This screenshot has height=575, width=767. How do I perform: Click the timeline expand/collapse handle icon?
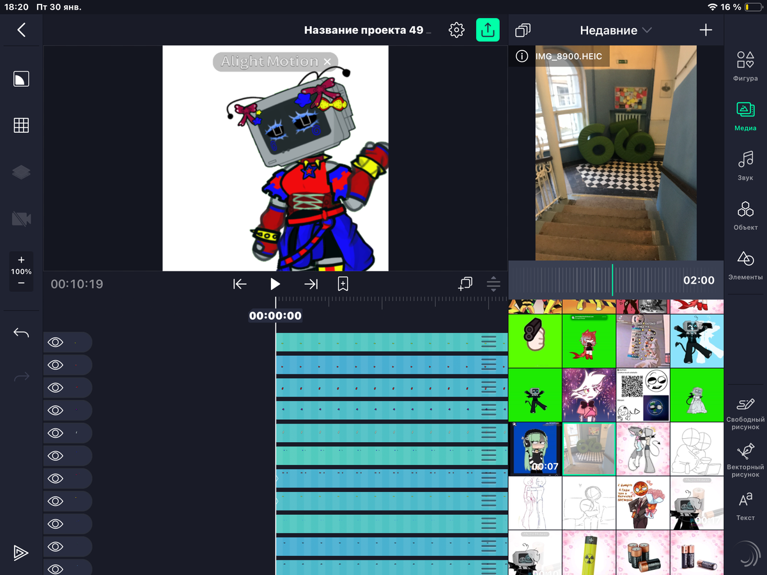pos(493,284)
